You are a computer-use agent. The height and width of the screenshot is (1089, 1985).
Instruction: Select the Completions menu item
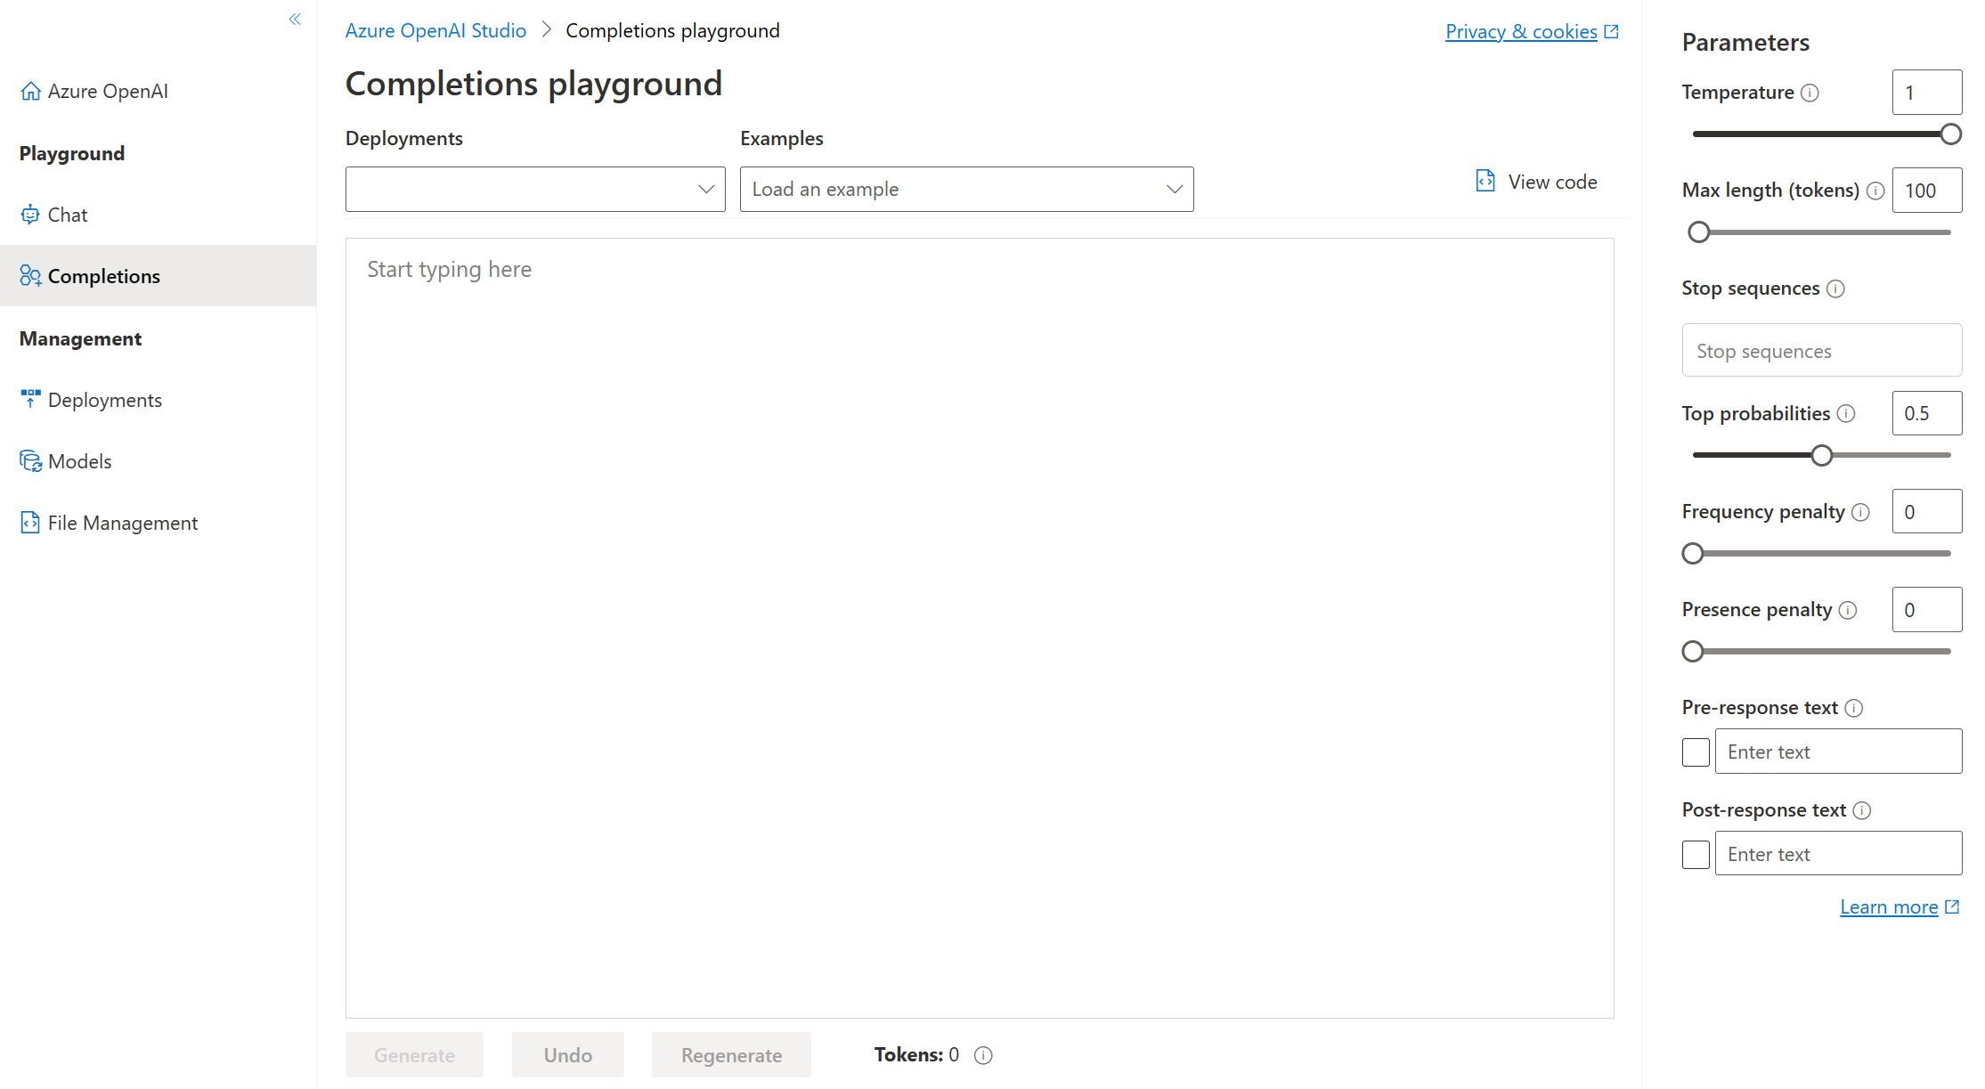point(103,275)
